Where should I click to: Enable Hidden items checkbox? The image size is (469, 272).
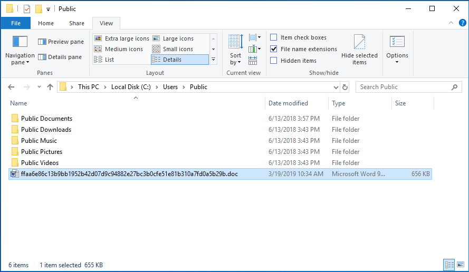point(273,61)
